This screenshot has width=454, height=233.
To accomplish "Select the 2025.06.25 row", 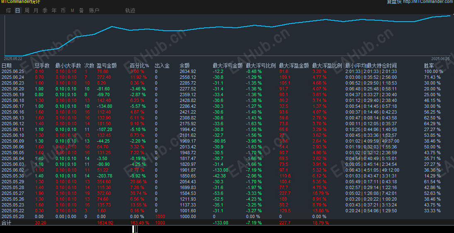I will (227, 71).
